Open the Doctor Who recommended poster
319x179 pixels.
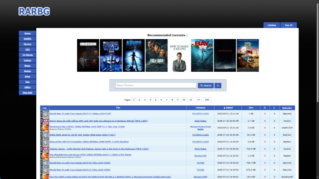(x=111, y=55)
